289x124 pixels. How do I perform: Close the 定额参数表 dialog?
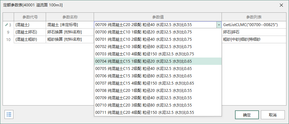pyautogui.click(x=281, y=5)
